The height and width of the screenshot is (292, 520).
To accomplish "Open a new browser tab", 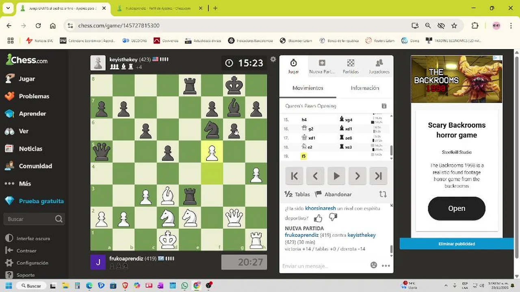I will [215, 8].
